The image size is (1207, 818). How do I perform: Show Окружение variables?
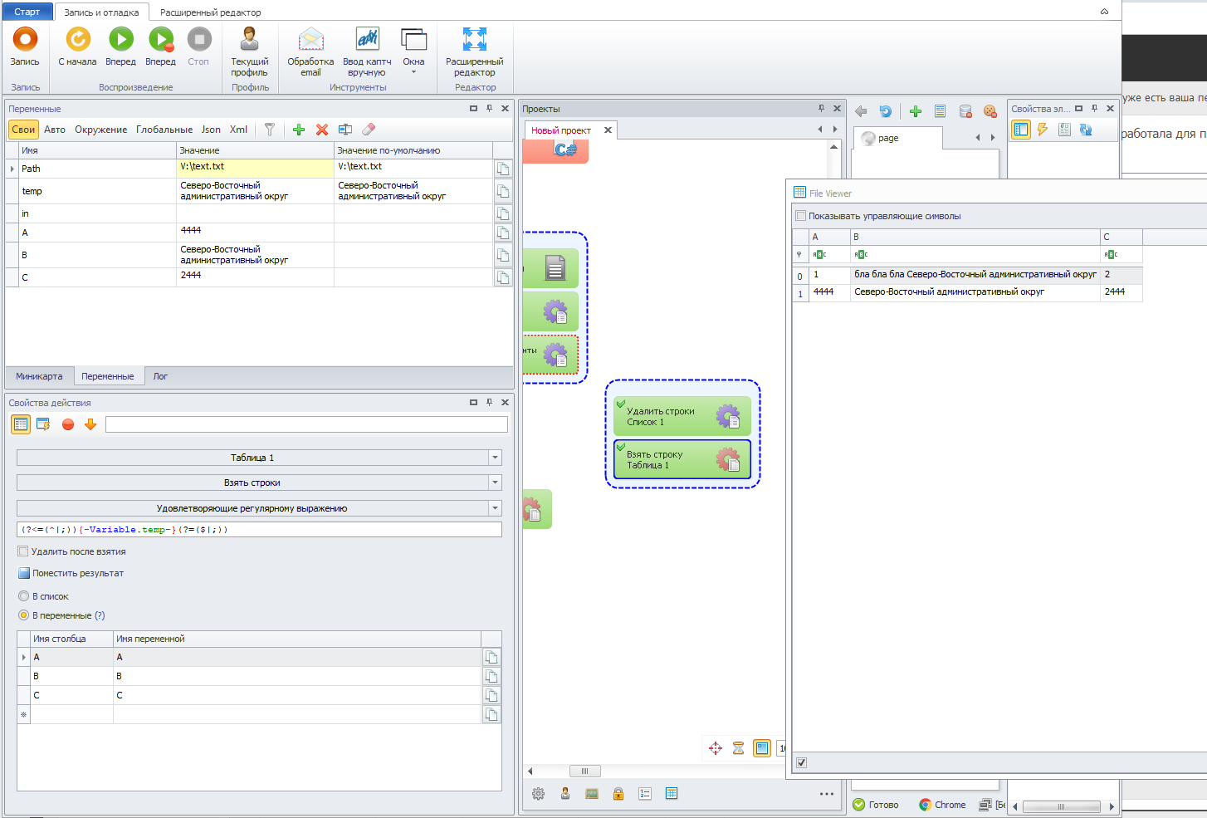(x=101, y=130)
